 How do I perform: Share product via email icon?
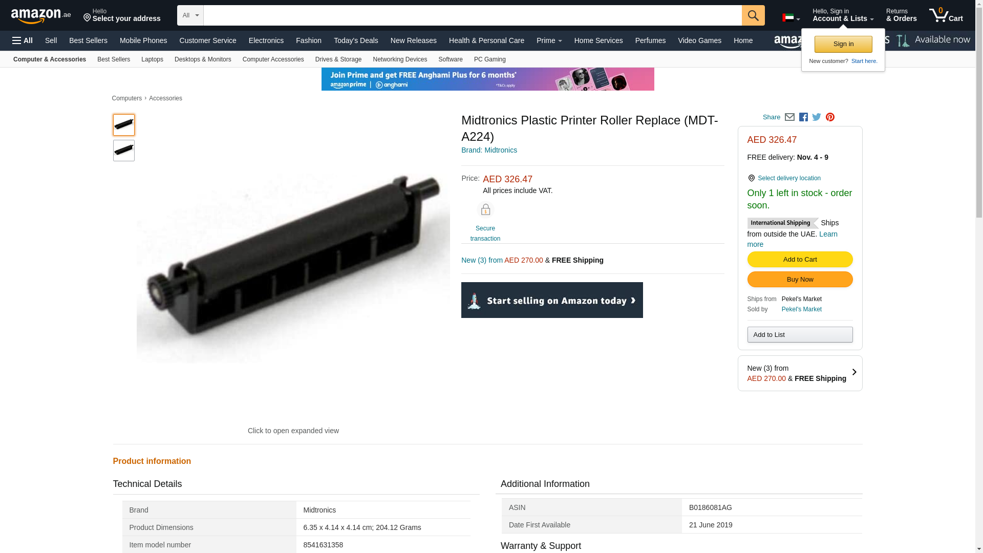(789, 117)
